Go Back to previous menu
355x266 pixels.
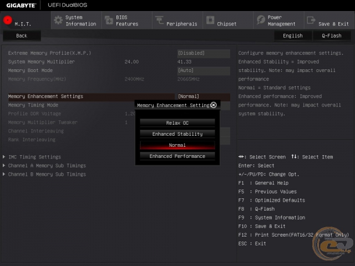pos(22,35)
